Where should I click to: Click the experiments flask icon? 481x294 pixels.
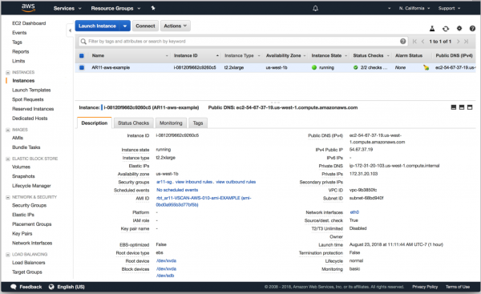click(432, 29)
